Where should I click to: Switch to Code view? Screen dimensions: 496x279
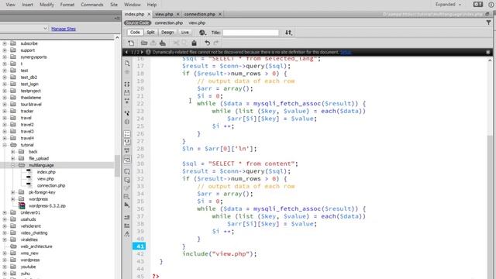click(x=135, y=33)
